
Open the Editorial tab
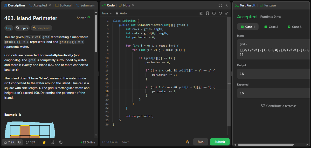coord(63,5)
